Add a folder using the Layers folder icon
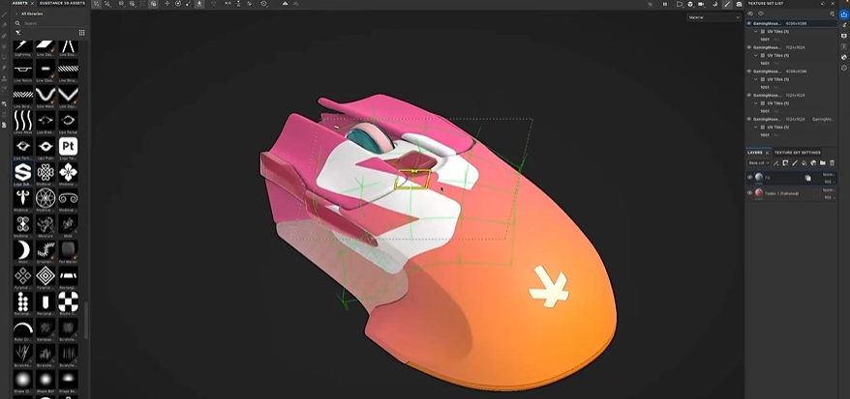The width and height of the screenshot is (850, 399). coord(822,163)
